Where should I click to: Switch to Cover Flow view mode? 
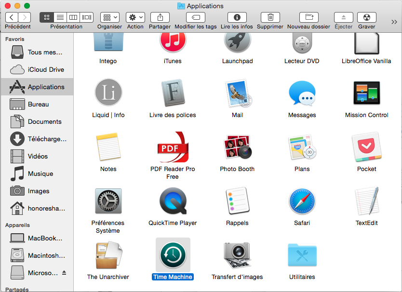coord(87,17)
